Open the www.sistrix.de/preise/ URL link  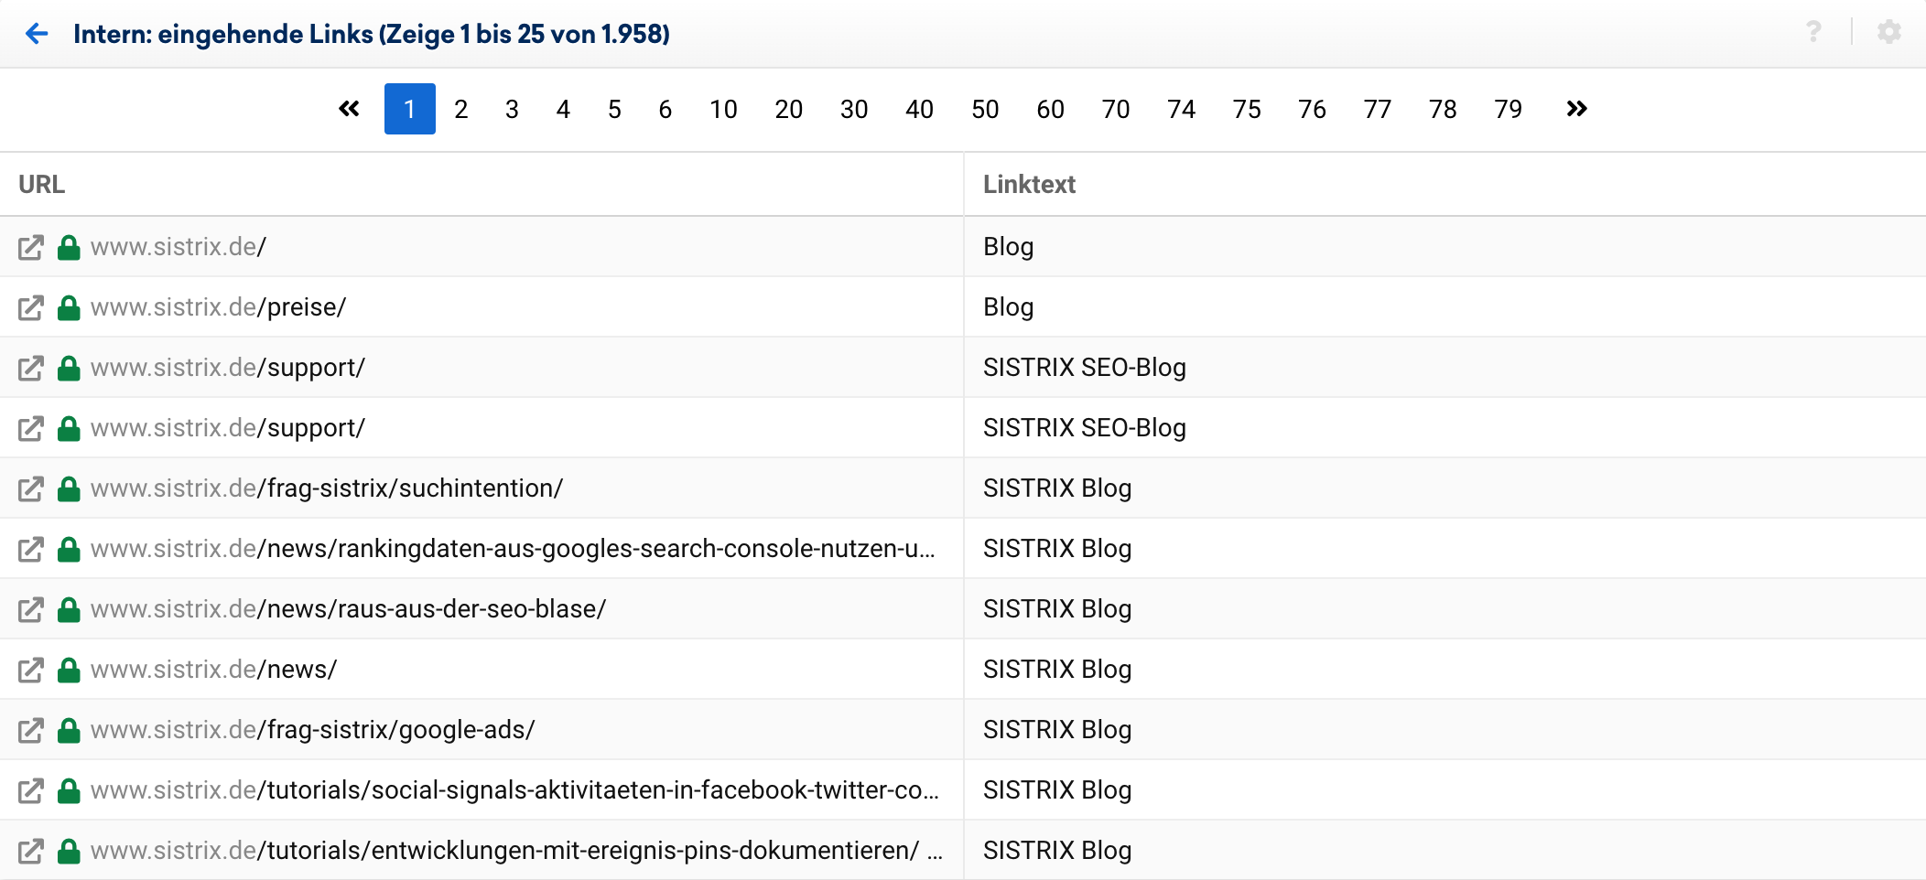click(x=218, y=307)
